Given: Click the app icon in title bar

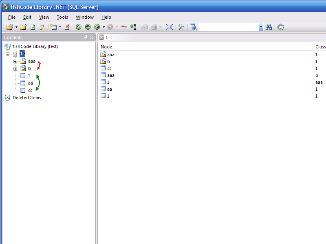Looking at the screenshot, I should click(6, 7).
